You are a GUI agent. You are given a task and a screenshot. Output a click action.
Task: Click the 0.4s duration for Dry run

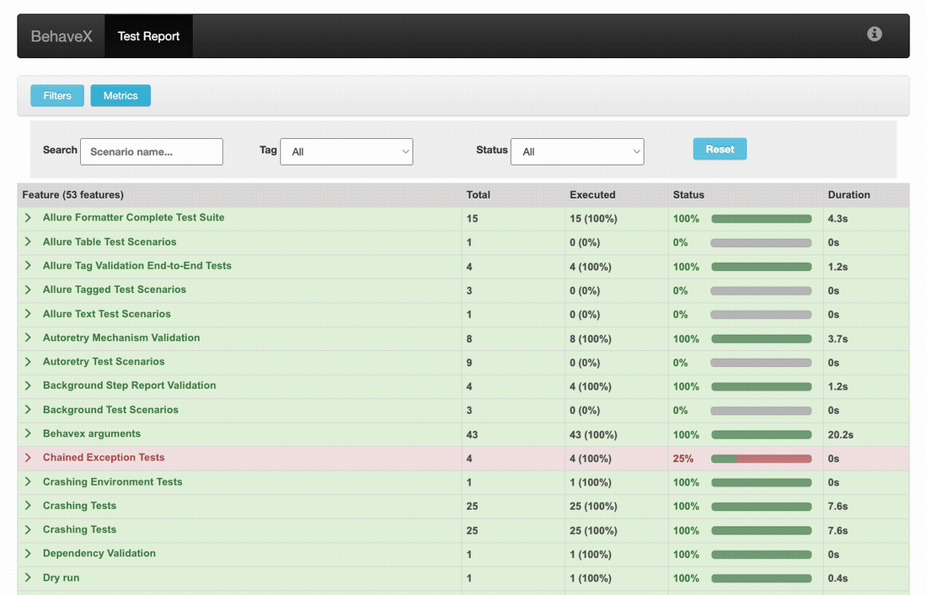tap(838, 578)
